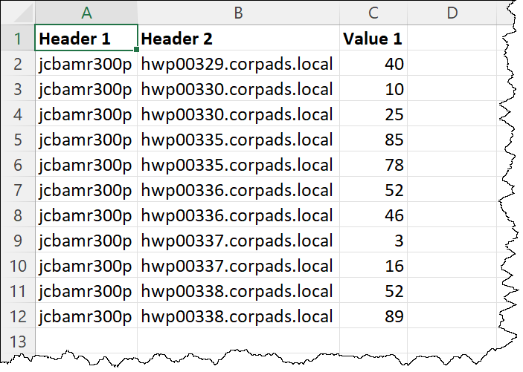The width and height of the screenshot is (523, 372).
Task: Select row 8 header
Action: click(18, 215)
